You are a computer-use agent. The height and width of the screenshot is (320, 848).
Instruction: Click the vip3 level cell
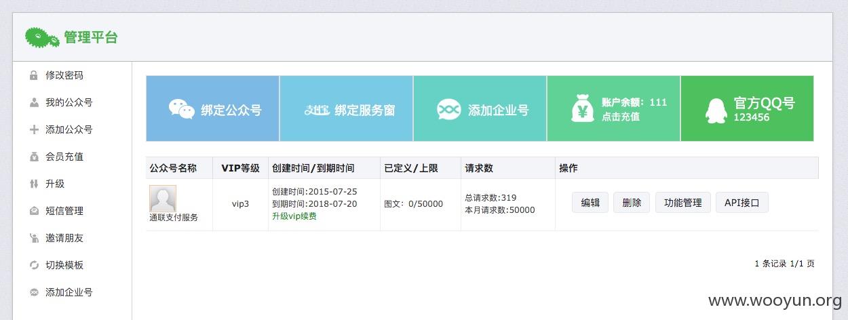(x=240, y=203)
